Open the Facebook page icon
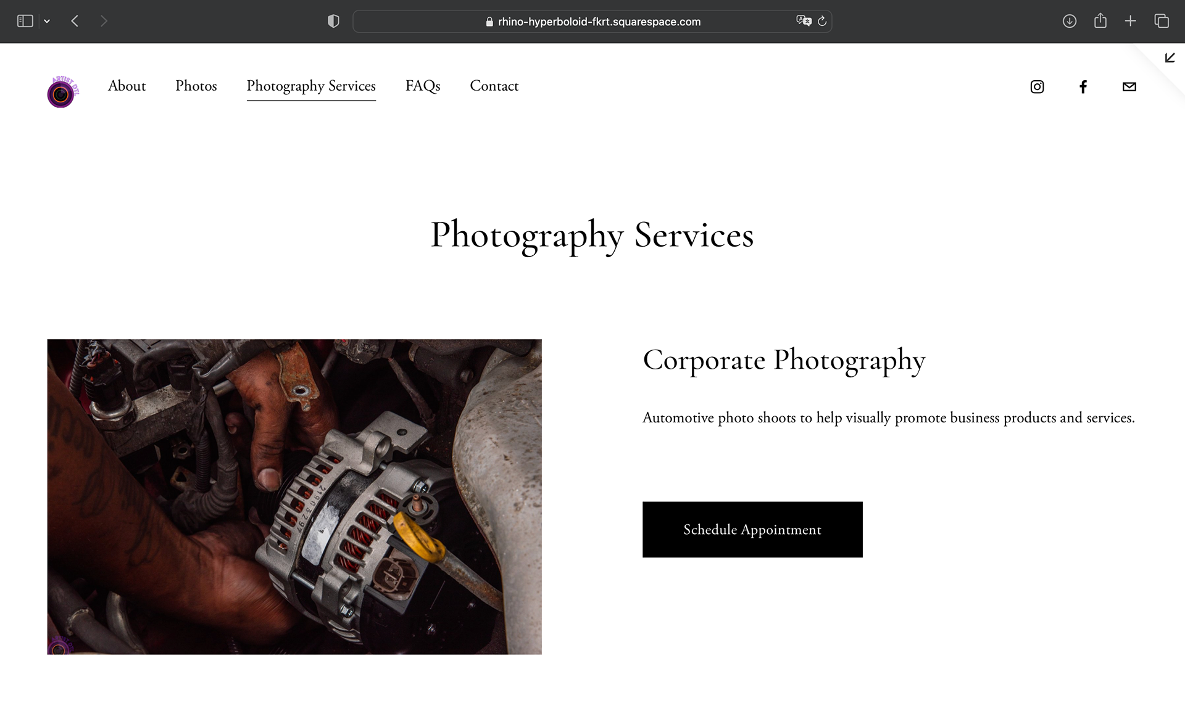The image size is (1185, 727). coord(1083,87)
